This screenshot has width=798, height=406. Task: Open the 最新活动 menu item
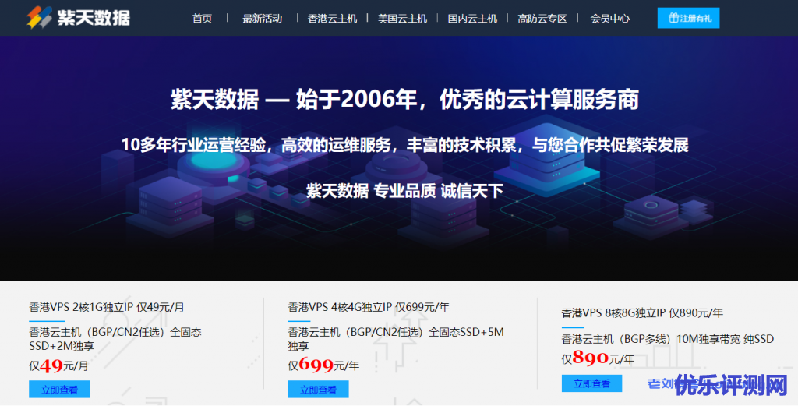262,19
